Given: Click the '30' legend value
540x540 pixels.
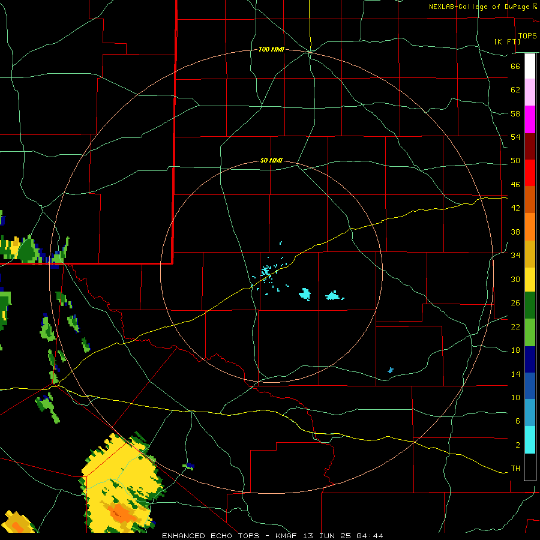Looking at the screenshot, I should pos(515,279).
